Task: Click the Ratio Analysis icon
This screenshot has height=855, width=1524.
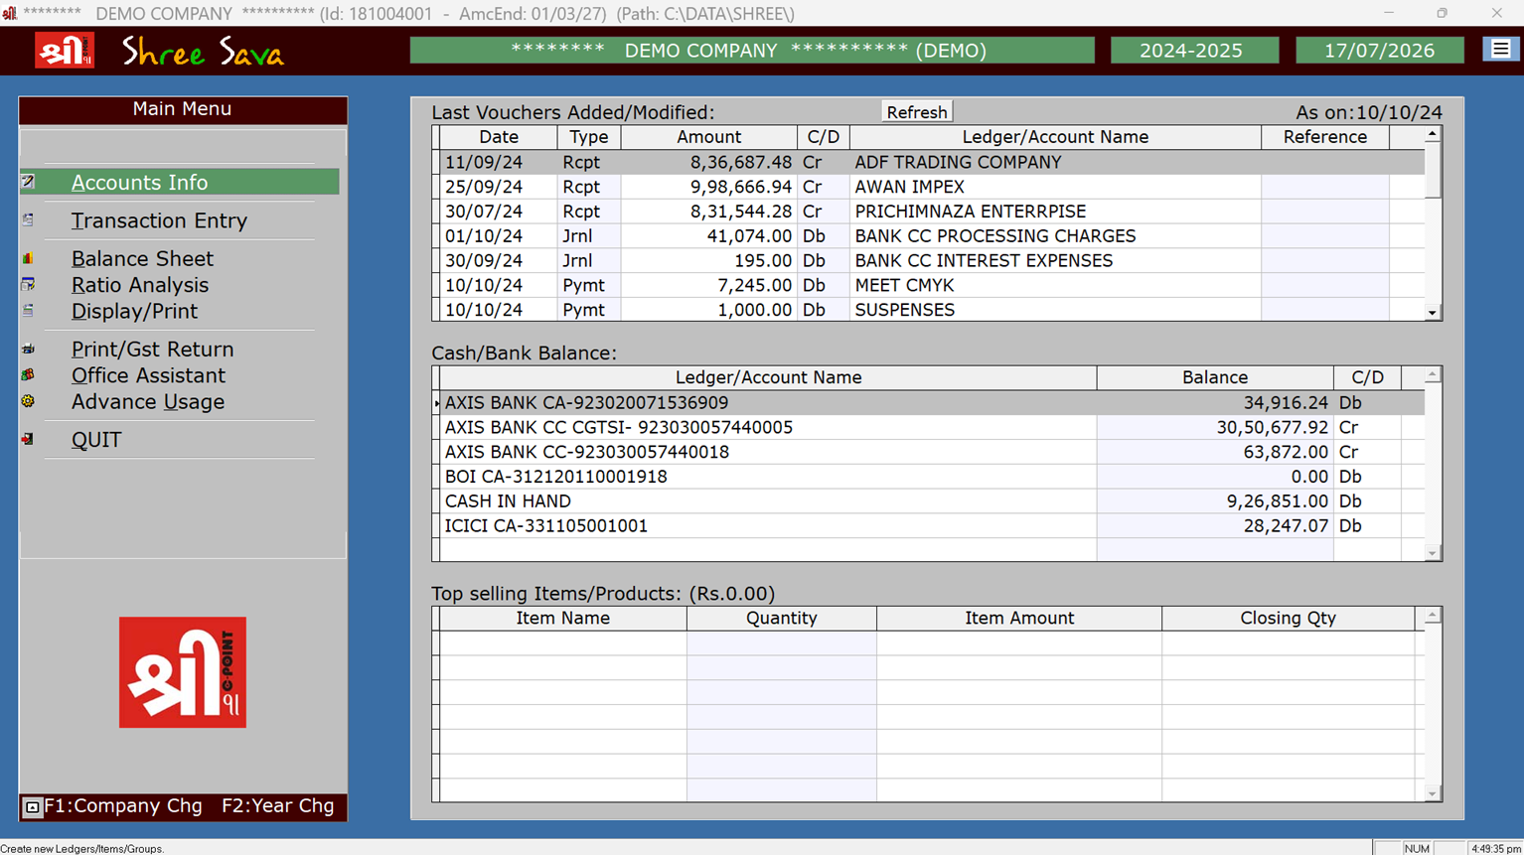Action: pos(28,285)
